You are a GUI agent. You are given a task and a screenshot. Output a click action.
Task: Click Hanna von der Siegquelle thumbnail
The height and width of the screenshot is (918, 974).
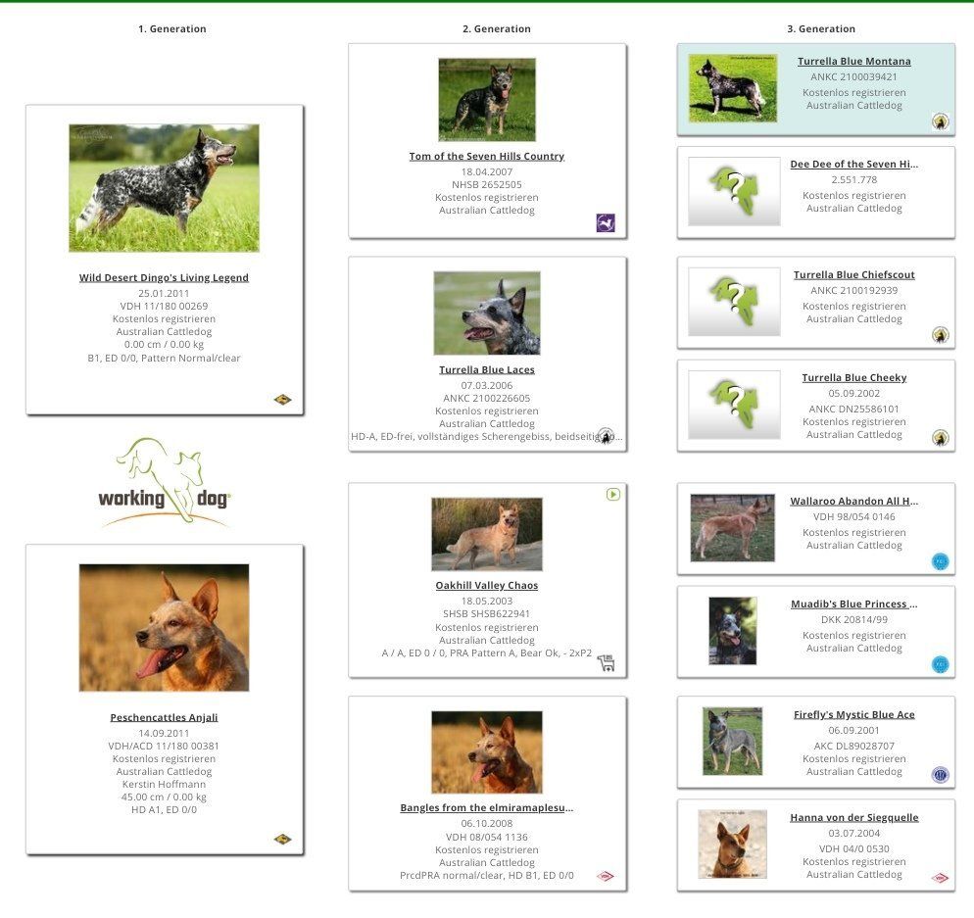click(x=732, y=845)
